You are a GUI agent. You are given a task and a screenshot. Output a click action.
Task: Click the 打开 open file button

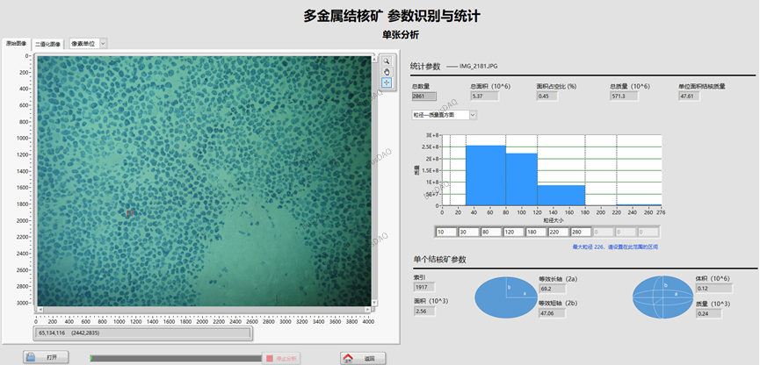[x=44, y=358]
